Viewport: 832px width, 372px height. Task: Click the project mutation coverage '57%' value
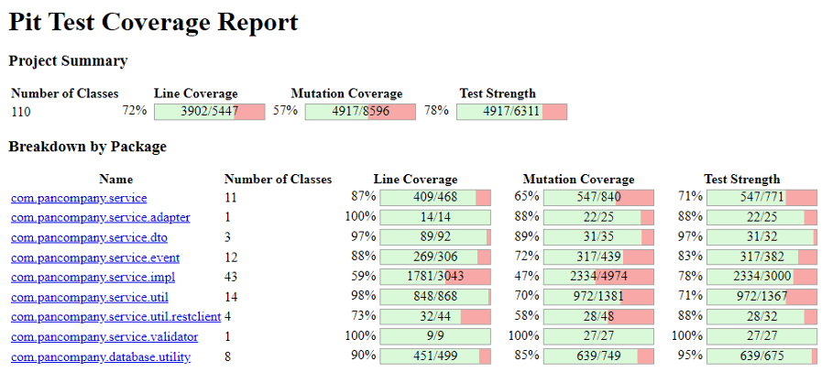[286, 111]
